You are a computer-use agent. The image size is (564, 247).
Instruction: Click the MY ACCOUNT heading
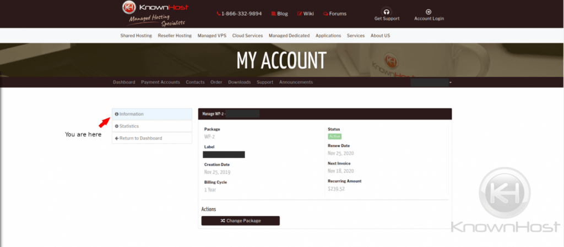coord(281,60)
